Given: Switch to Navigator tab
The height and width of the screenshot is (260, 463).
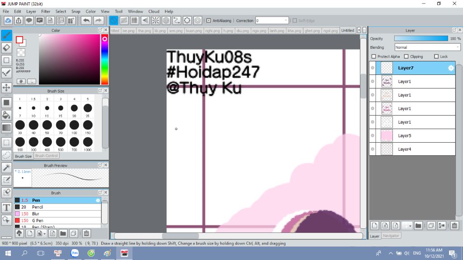Looking at the screenshot, I should click(391, 236).
